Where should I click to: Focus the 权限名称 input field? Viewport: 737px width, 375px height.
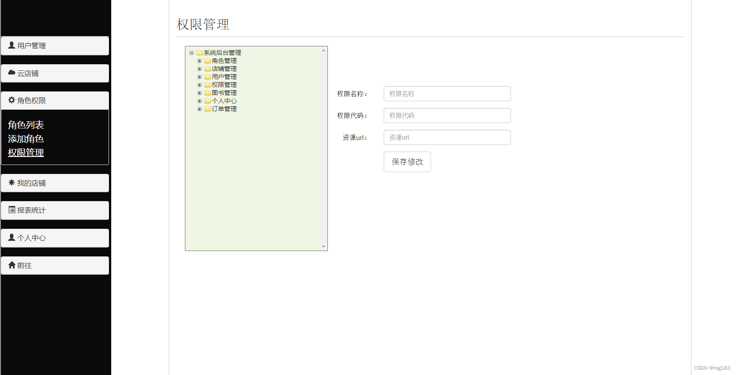click(447, 94)
